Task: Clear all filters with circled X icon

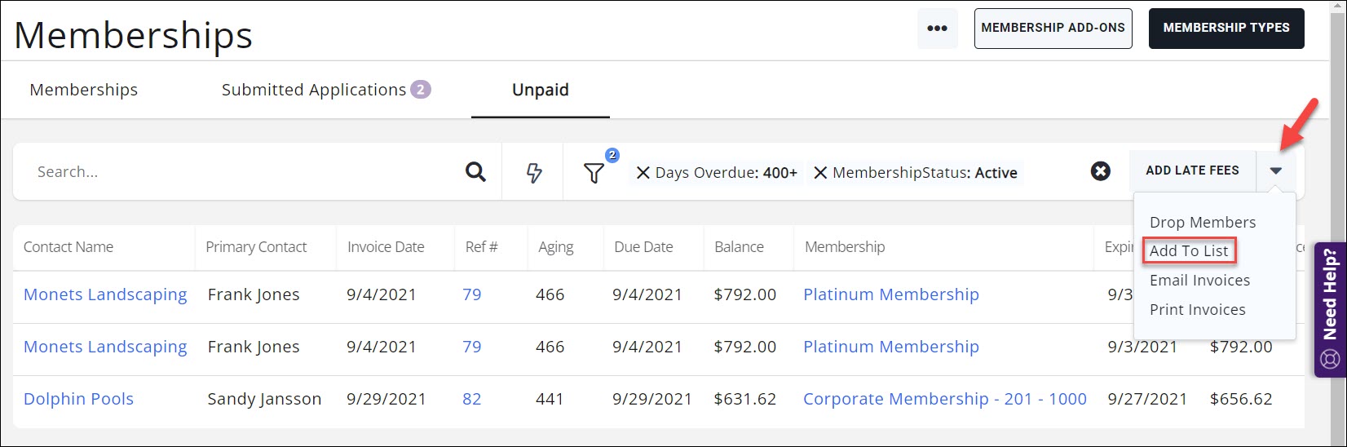Action: pyautogui.click(x=1101, y=171)
